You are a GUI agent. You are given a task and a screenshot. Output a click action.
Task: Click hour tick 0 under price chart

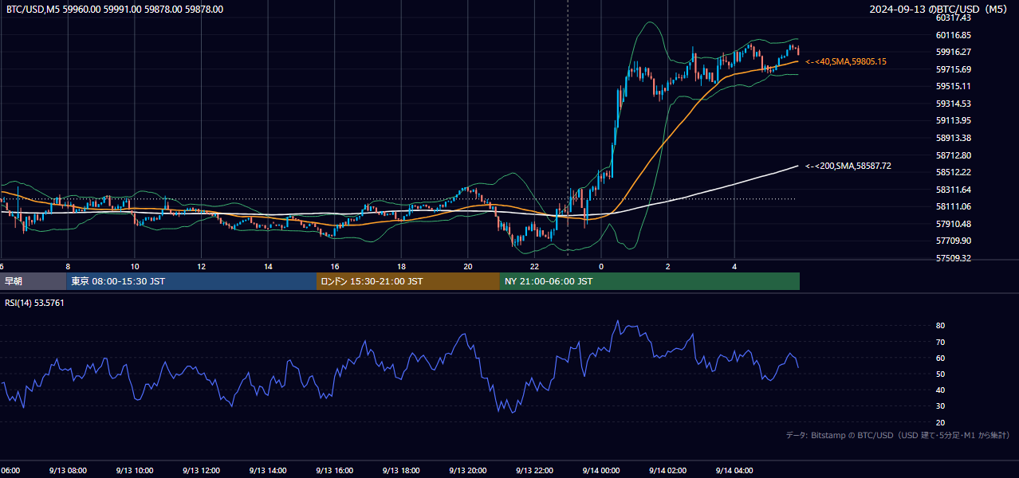pyautogui.click(x=601, y=267)
